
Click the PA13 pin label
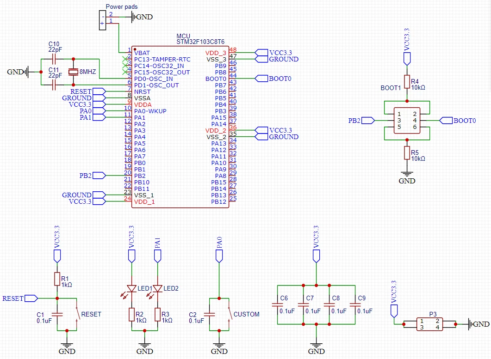(218, 144)
